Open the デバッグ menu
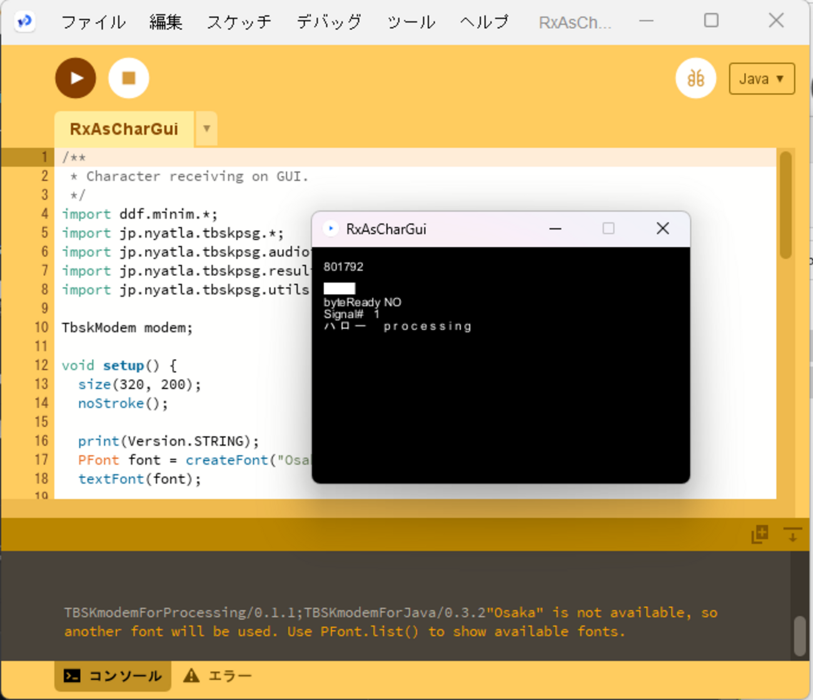The width and height of the screenshot is (813, 700). click(x=329, y=23)
